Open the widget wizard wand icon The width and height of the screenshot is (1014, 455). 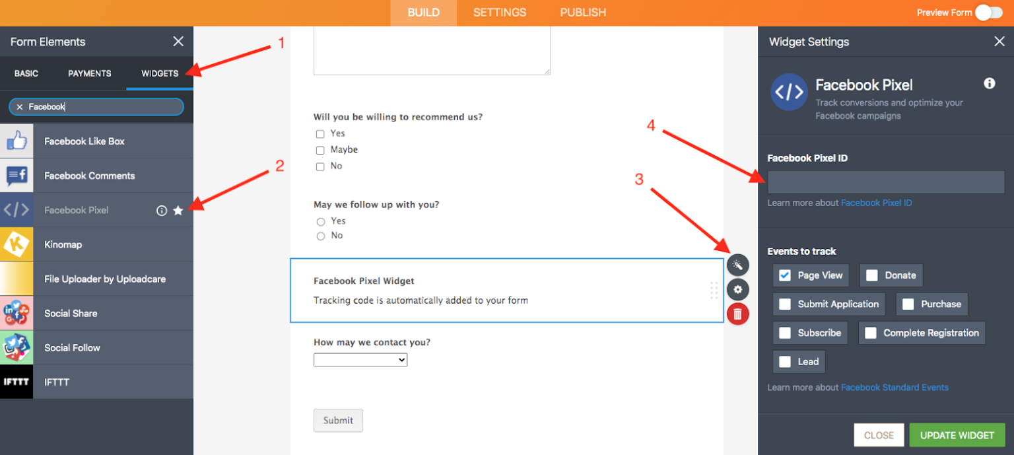click(737, 264)
